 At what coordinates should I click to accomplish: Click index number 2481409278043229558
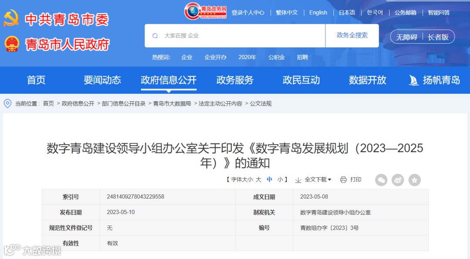[x=135, y=197]
